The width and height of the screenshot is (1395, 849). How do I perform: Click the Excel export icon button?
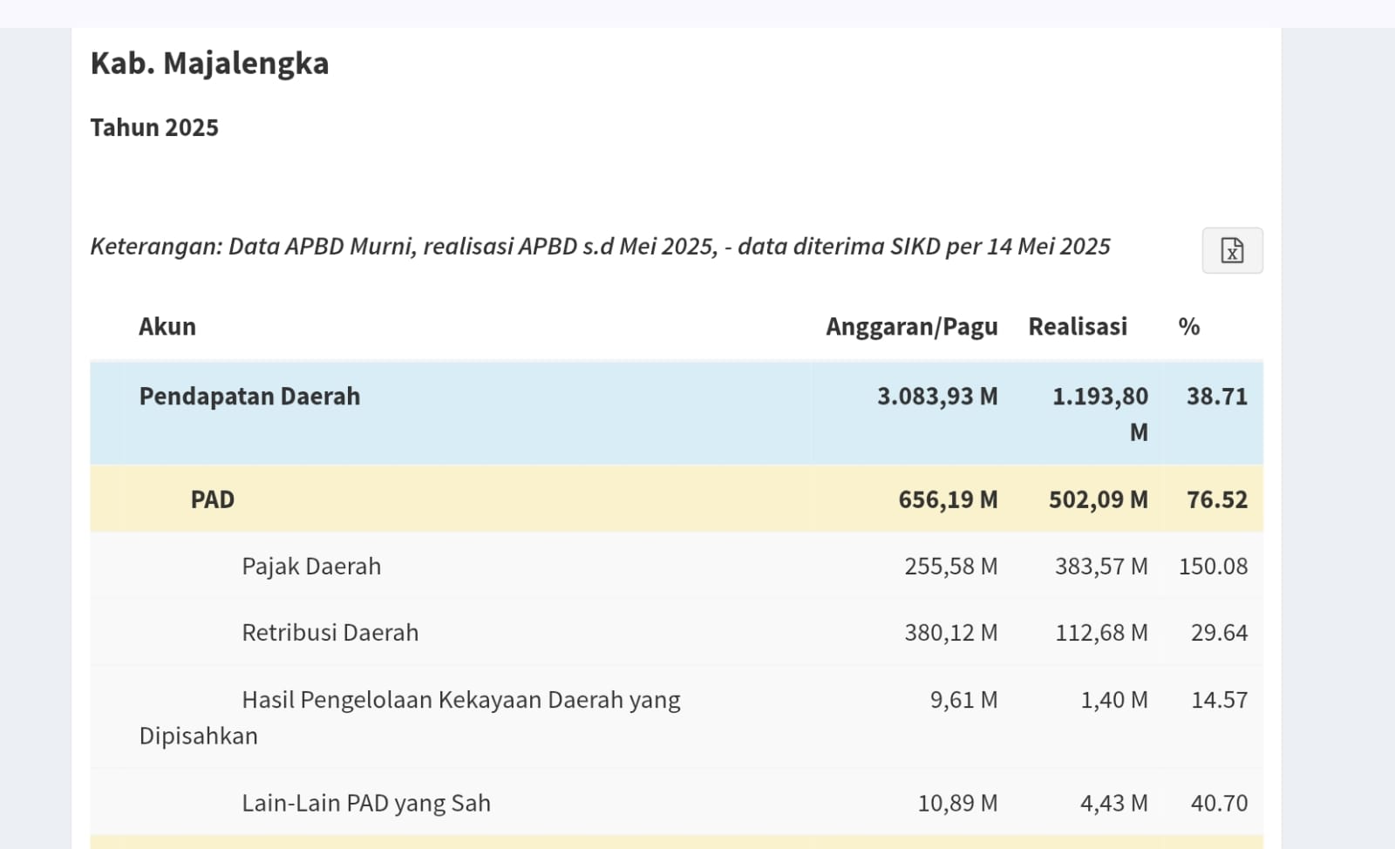point(1231,251)
